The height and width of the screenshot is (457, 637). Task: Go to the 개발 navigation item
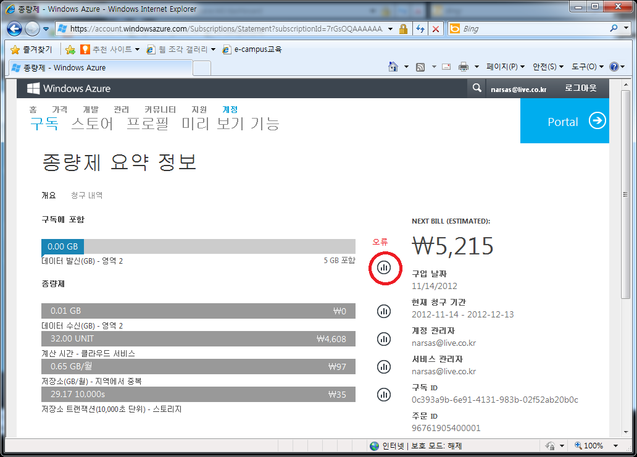[x=91, y=109]
